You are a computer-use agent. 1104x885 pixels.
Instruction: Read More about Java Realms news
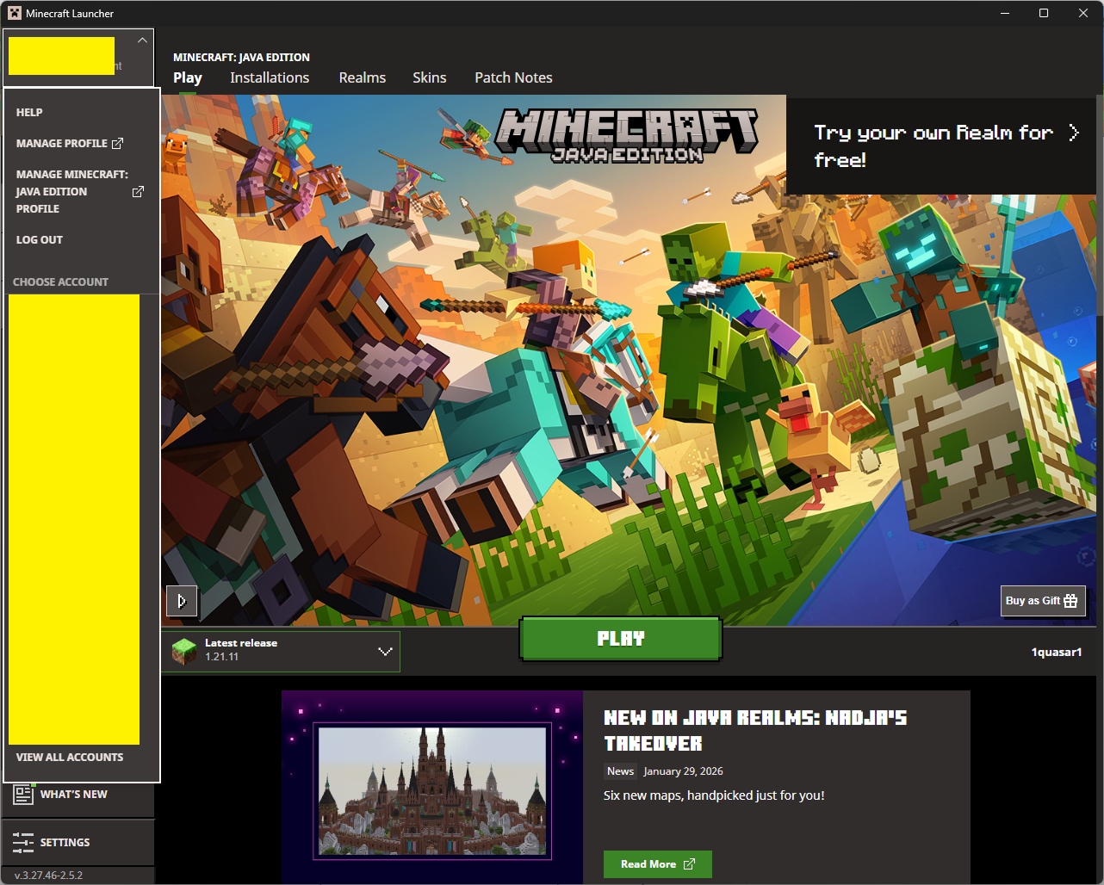[x=658, y=864]
